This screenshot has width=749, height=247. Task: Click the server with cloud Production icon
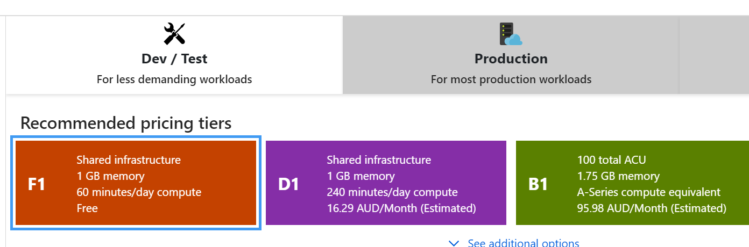[x=511, y=34]
